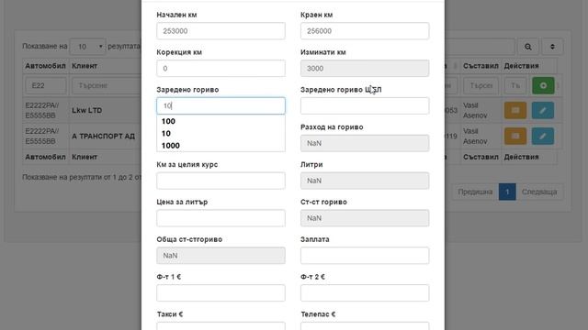This screenshot has width=588, height=330.
Task: Click the search magnifier icon button
Action: (x=528, y=47)
